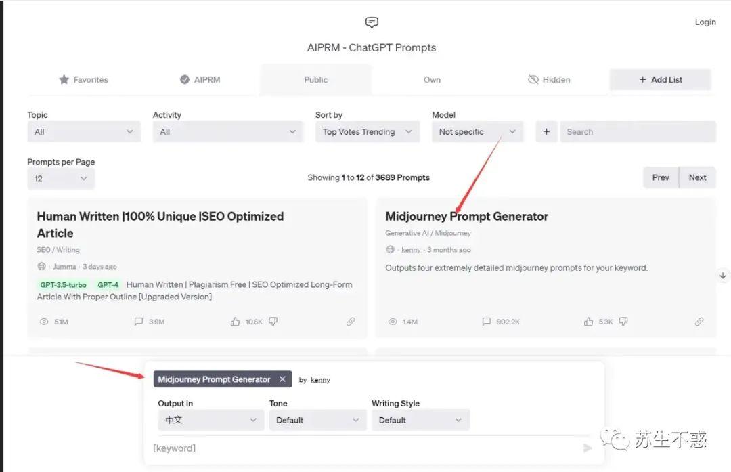
Task: Open author Jumma profile link
Action: [x=64, y=267]
